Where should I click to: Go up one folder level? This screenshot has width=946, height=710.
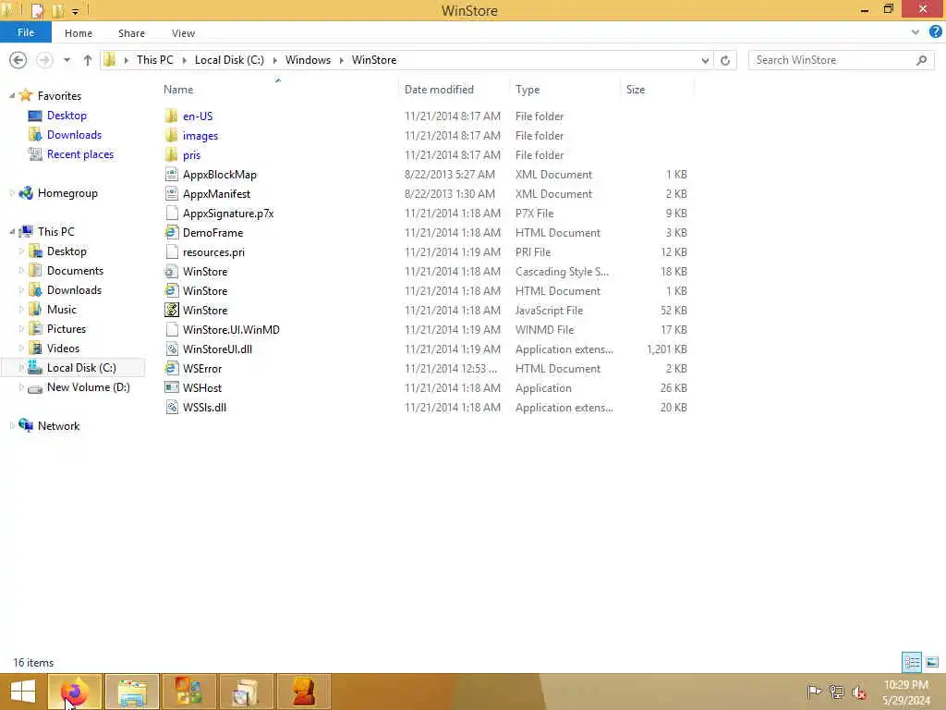pos(88,60)
